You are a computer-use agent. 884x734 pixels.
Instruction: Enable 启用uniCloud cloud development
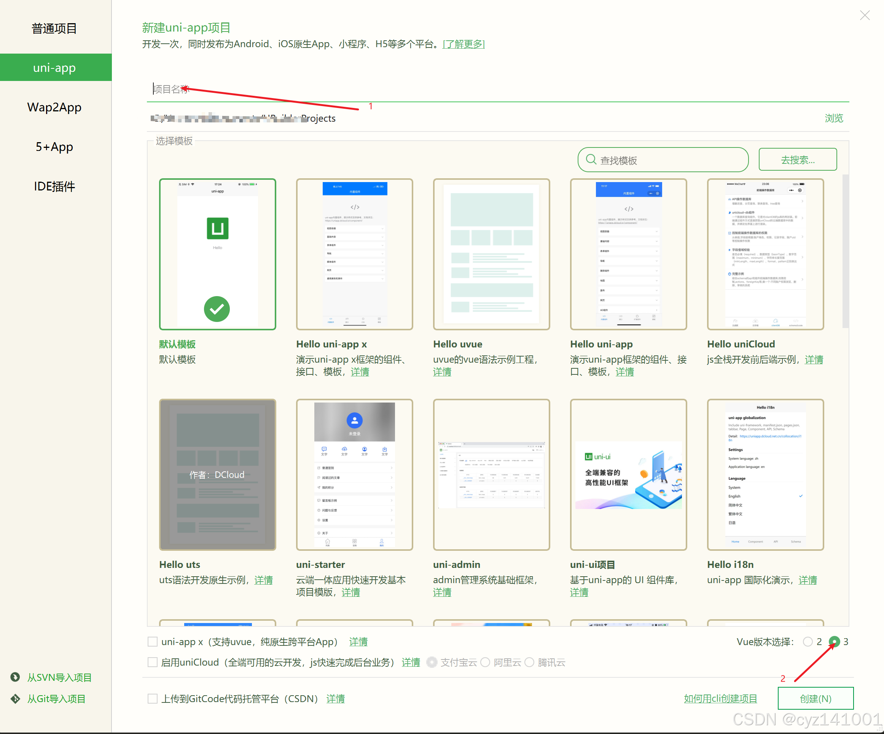(x=152, y=662)
